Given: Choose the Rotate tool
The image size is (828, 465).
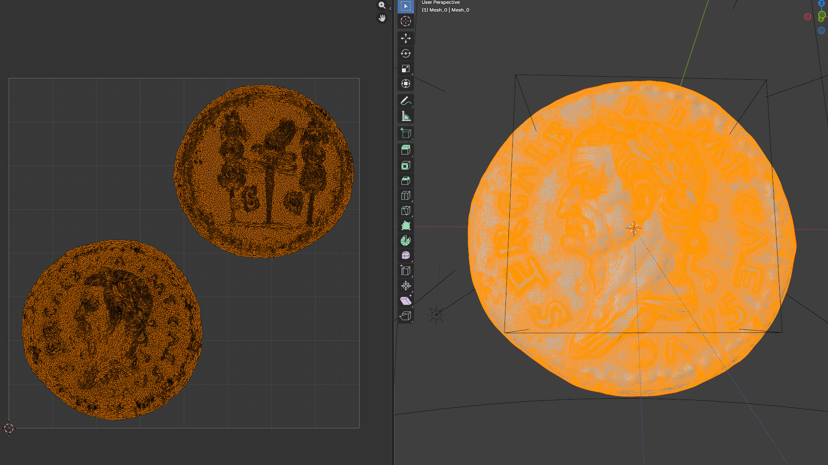Looking at the screenshot, I should point(405,53).
